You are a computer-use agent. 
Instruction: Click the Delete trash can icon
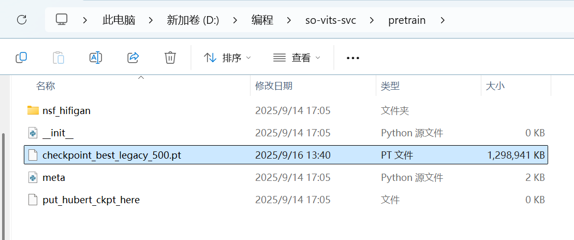tap(170, 58)
